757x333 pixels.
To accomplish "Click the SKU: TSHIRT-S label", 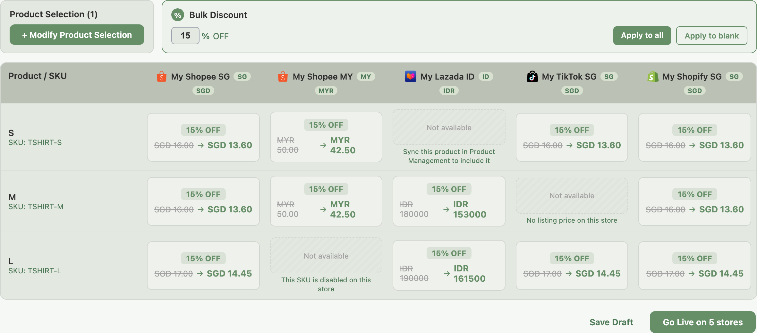I will coord(35,142).
